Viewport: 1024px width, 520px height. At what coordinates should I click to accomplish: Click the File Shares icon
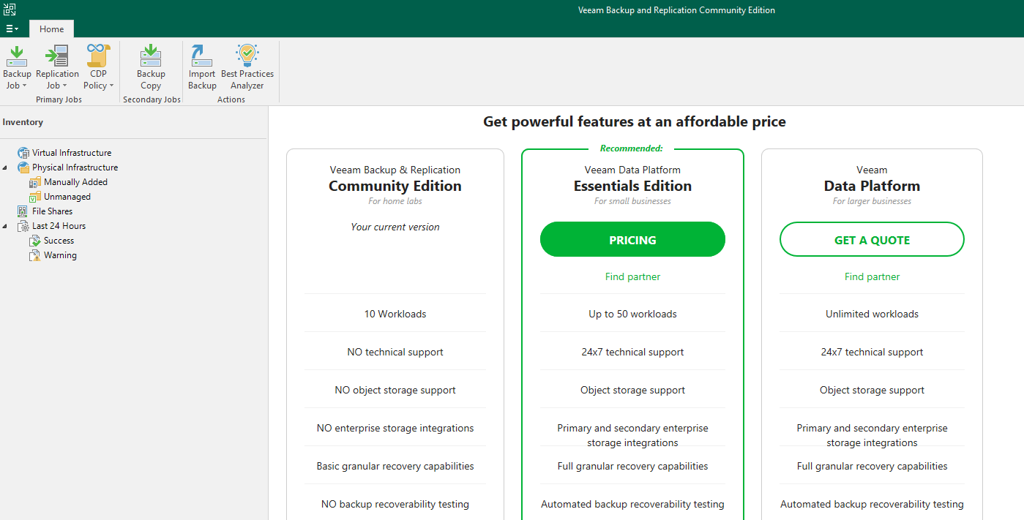point(23,211)
